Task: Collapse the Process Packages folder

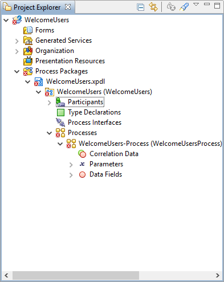Action: tap(17, 71)
